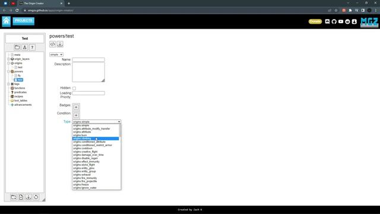Image resolution: width=380 pixels, height=214 pixels.
Task: Select the loot_tables folder
Action: point(21,100)
